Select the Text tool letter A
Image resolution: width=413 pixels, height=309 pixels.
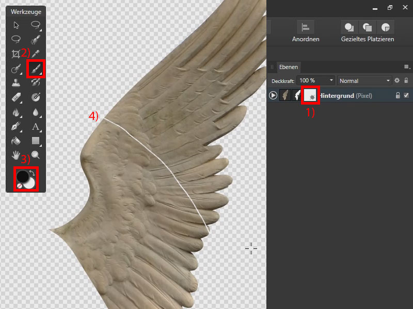coord(36,127)
